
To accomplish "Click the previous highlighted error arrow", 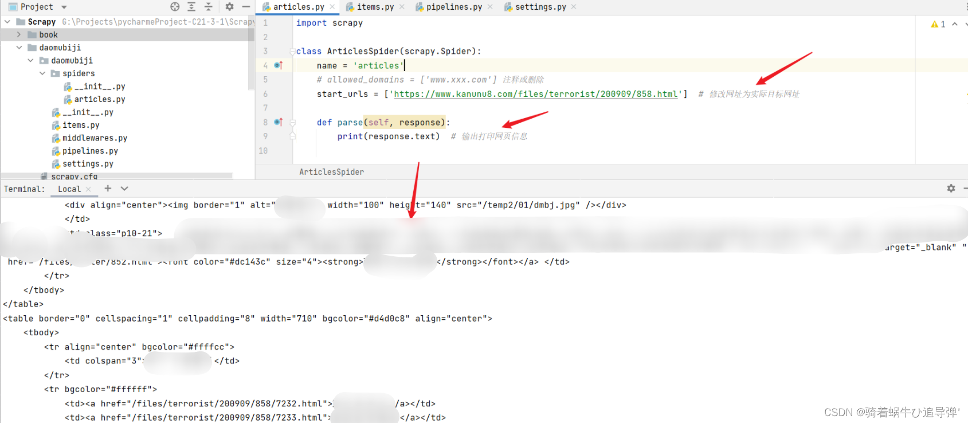I will coord(955,24).
